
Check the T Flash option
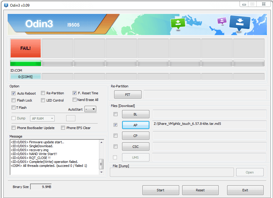pyautogui.click(x=13, y=108)
